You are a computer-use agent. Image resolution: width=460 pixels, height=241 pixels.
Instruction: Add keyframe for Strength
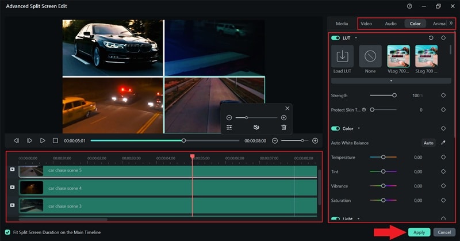[443, 95]
